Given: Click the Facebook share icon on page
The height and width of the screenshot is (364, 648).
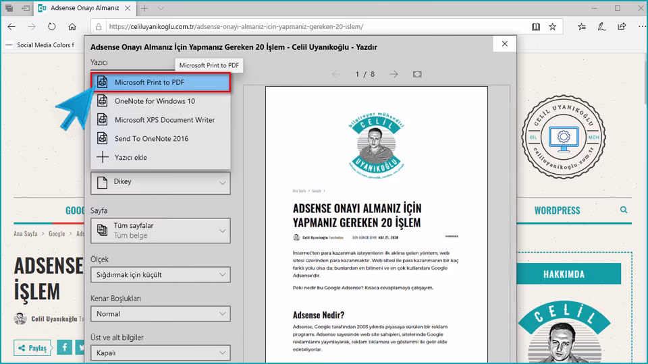Looking at the screenshot, I should point(65,348).
